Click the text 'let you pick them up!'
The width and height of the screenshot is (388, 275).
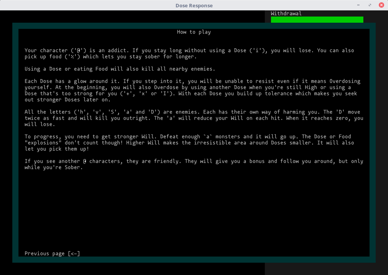tap(57, 149)
